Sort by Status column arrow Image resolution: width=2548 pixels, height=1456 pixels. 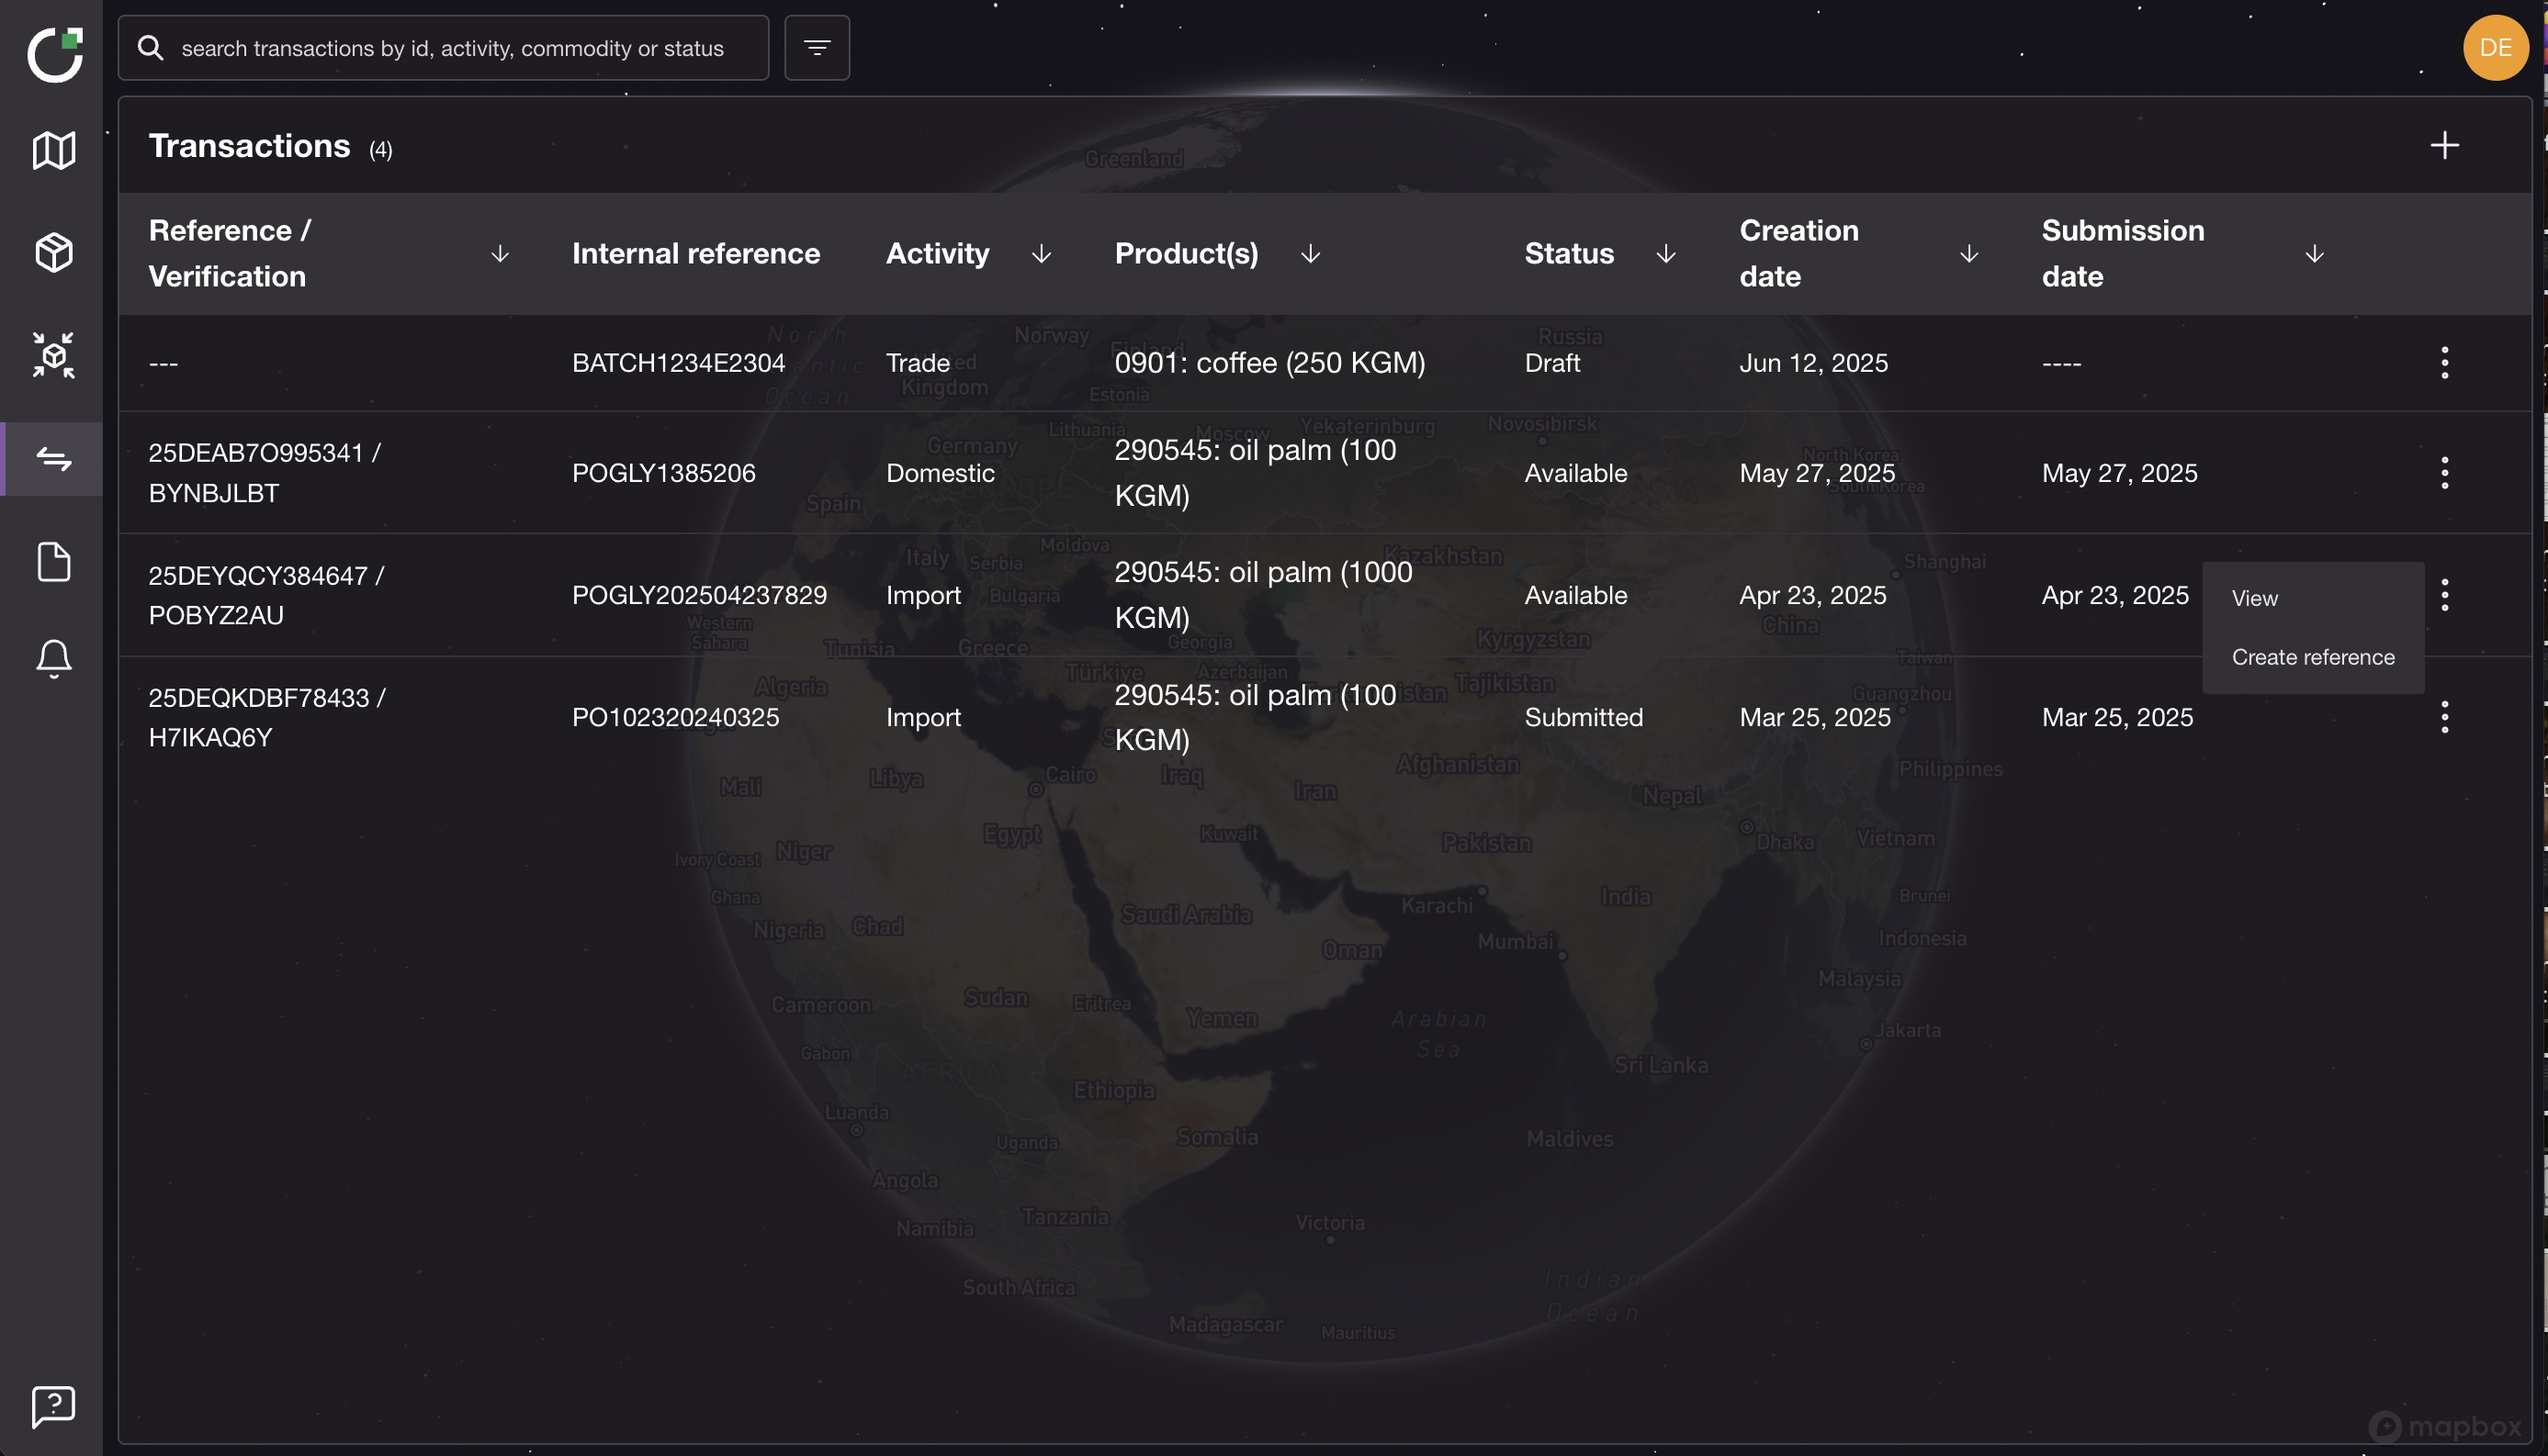click(x=1665, y=254)
